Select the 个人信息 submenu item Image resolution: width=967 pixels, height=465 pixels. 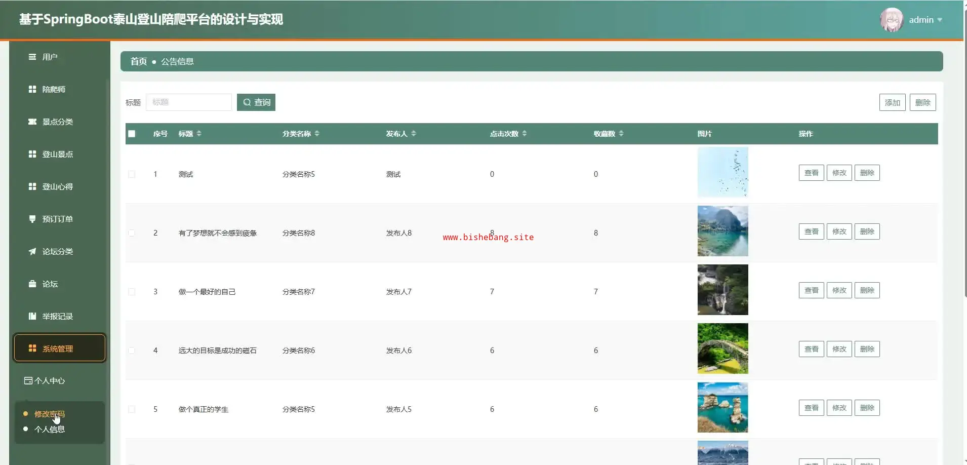(x=50, y=430)
